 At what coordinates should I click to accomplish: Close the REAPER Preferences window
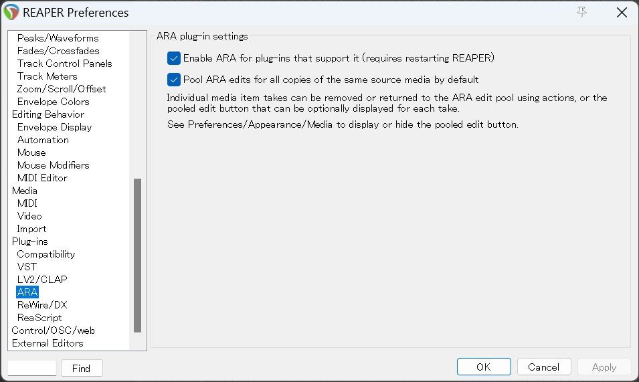621,12
